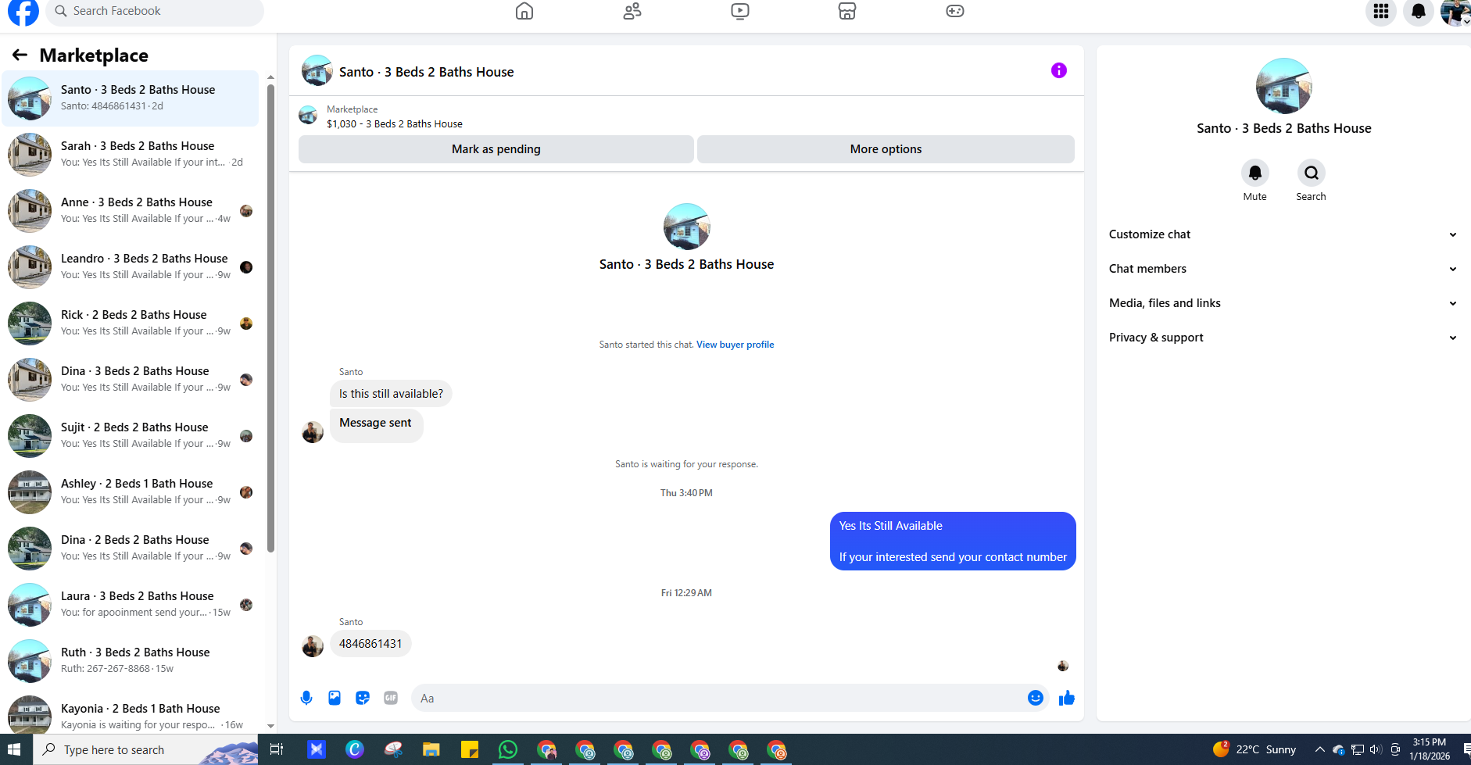Open File Explorer from the taskbar
The image size is (1471, 765).
(x=431, y=750)
